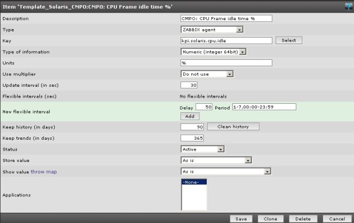Open the Use multiplier dropdown
The image size is (354, 223).
207,74
